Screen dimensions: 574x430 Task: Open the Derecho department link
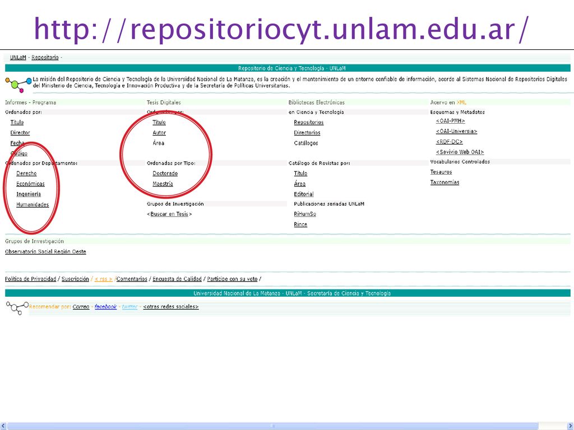(x=26, y=174)
